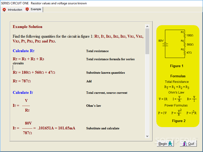Click the 'Figure 2' caption
This screenshot has width=203, height=152.
click(179, 121)
